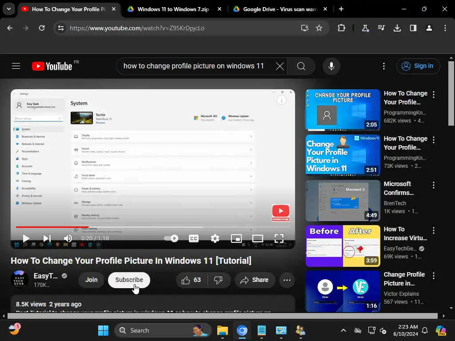The width and height of the screenshot is (455, 341).
Task: Install app icon in the address bar
Action: 304,28
